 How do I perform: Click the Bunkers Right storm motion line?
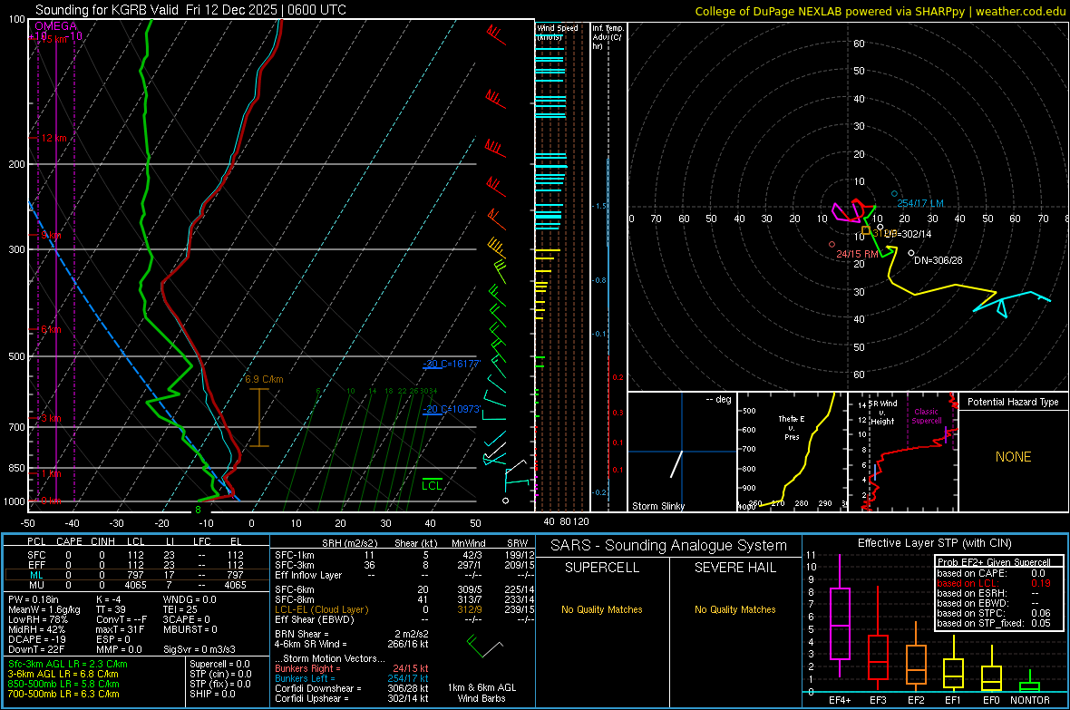coord(352,668)
